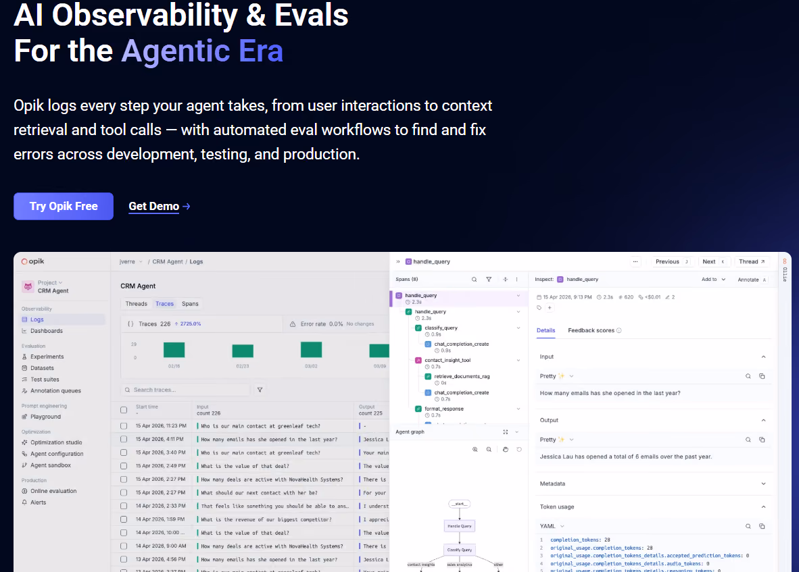Copy the Input content with the copy icon
Viewport: 799px width, 572px height.
point(762,376)
